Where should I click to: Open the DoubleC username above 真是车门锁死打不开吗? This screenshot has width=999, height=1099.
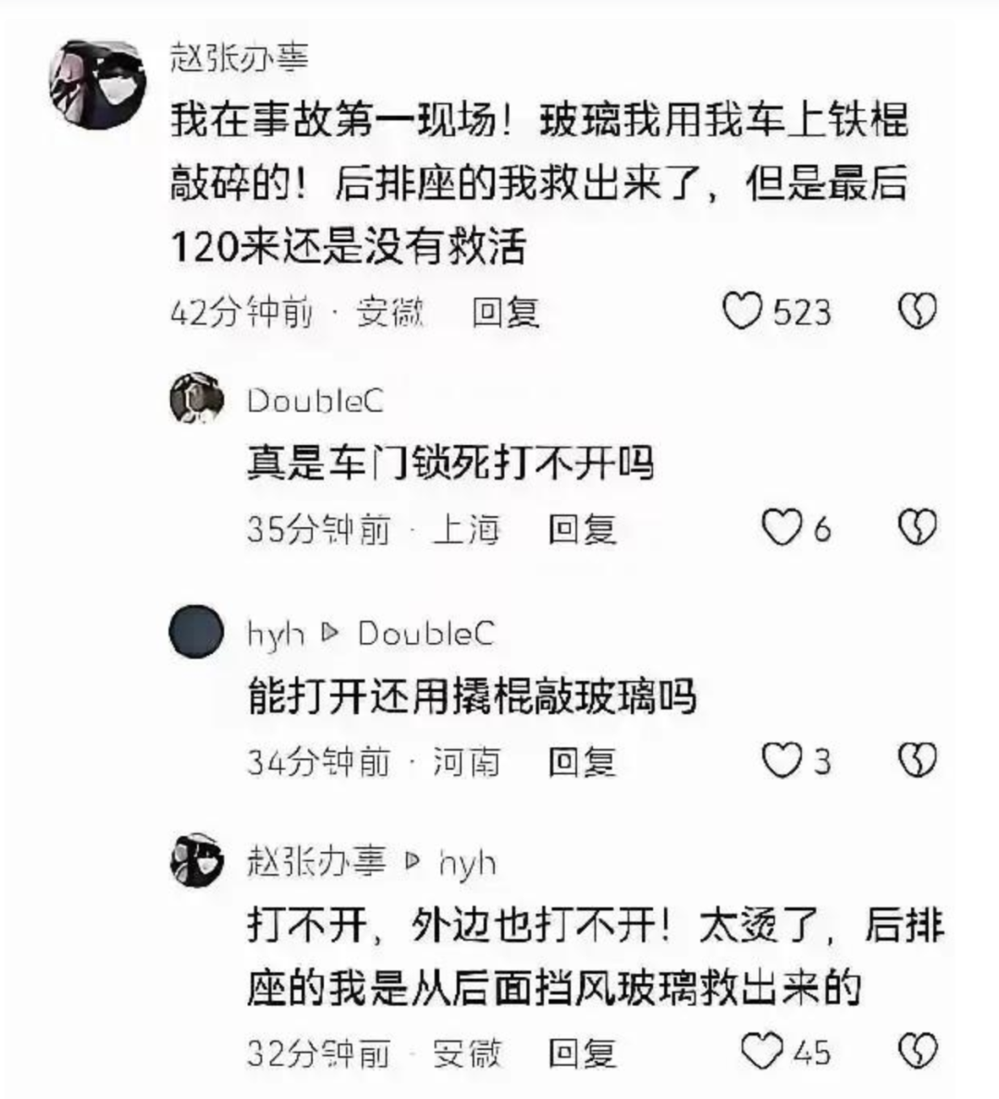point(315,401)
